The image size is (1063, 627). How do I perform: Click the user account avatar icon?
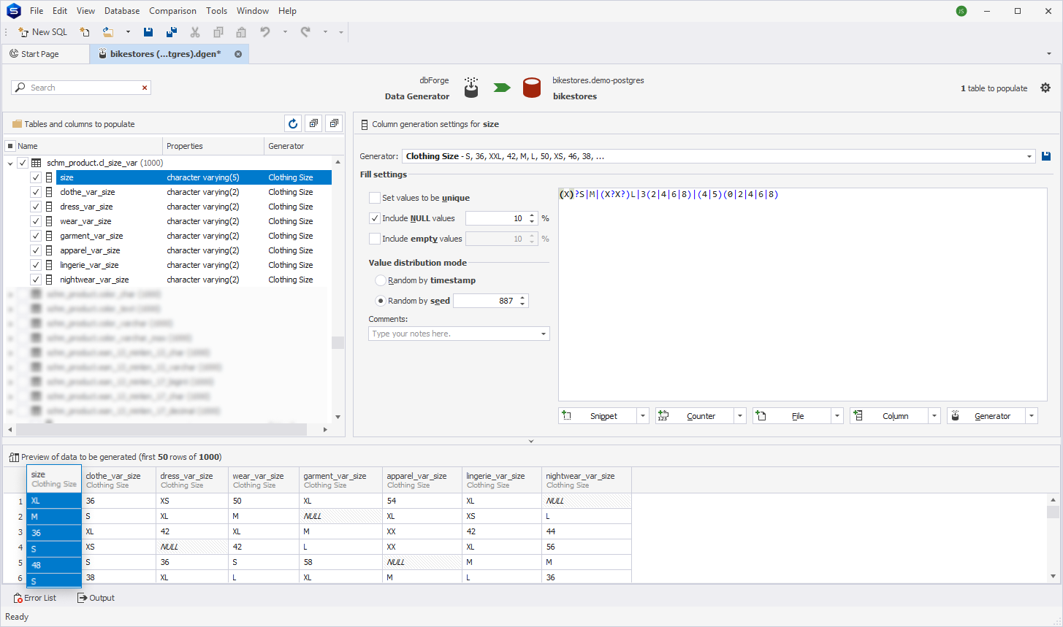click(x=961, y=11)
